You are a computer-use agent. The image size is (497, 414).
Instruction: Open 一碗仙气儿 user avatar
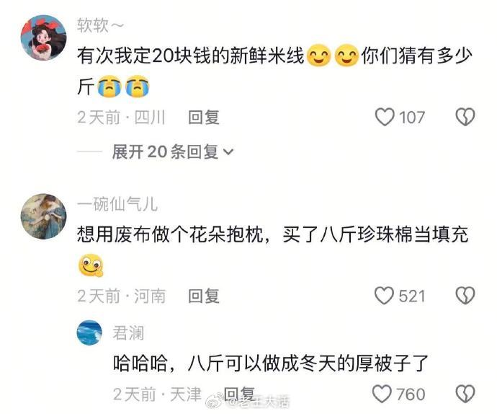(x=43, y=216)
